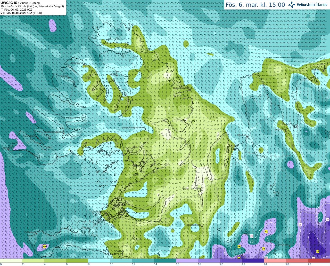Click the Hveravellir station label

pyautogui.click(x=283, y=245)
